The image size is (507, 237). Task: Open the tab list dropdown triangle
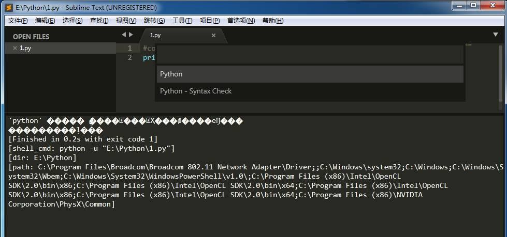496,35
